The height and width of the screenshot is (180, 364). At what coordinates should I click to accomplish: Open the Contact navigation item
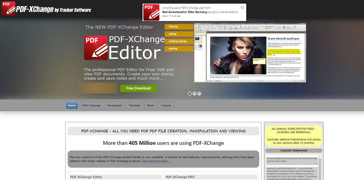(166, 106)
